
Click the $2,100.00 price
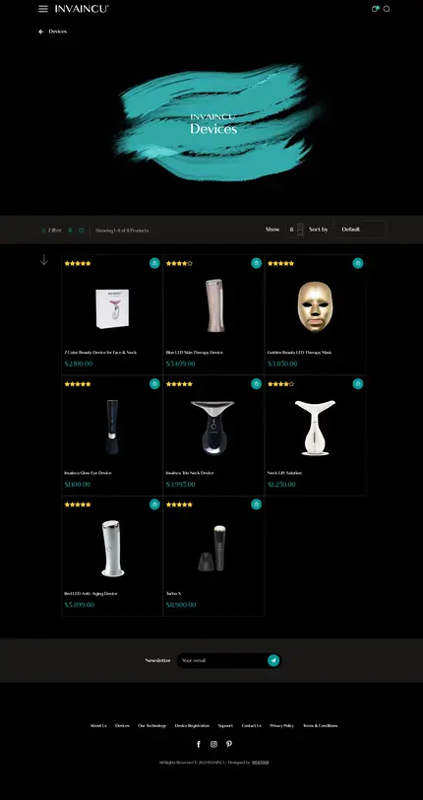coord(79,364)
